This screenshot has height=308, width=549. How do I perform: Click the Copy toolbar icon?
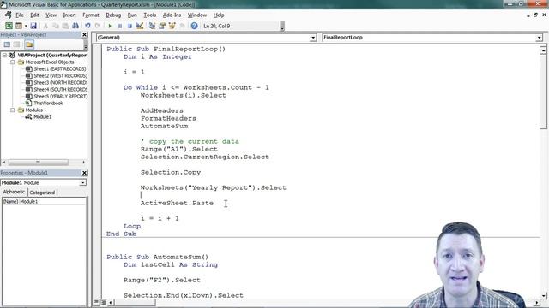tap(55, 26)
